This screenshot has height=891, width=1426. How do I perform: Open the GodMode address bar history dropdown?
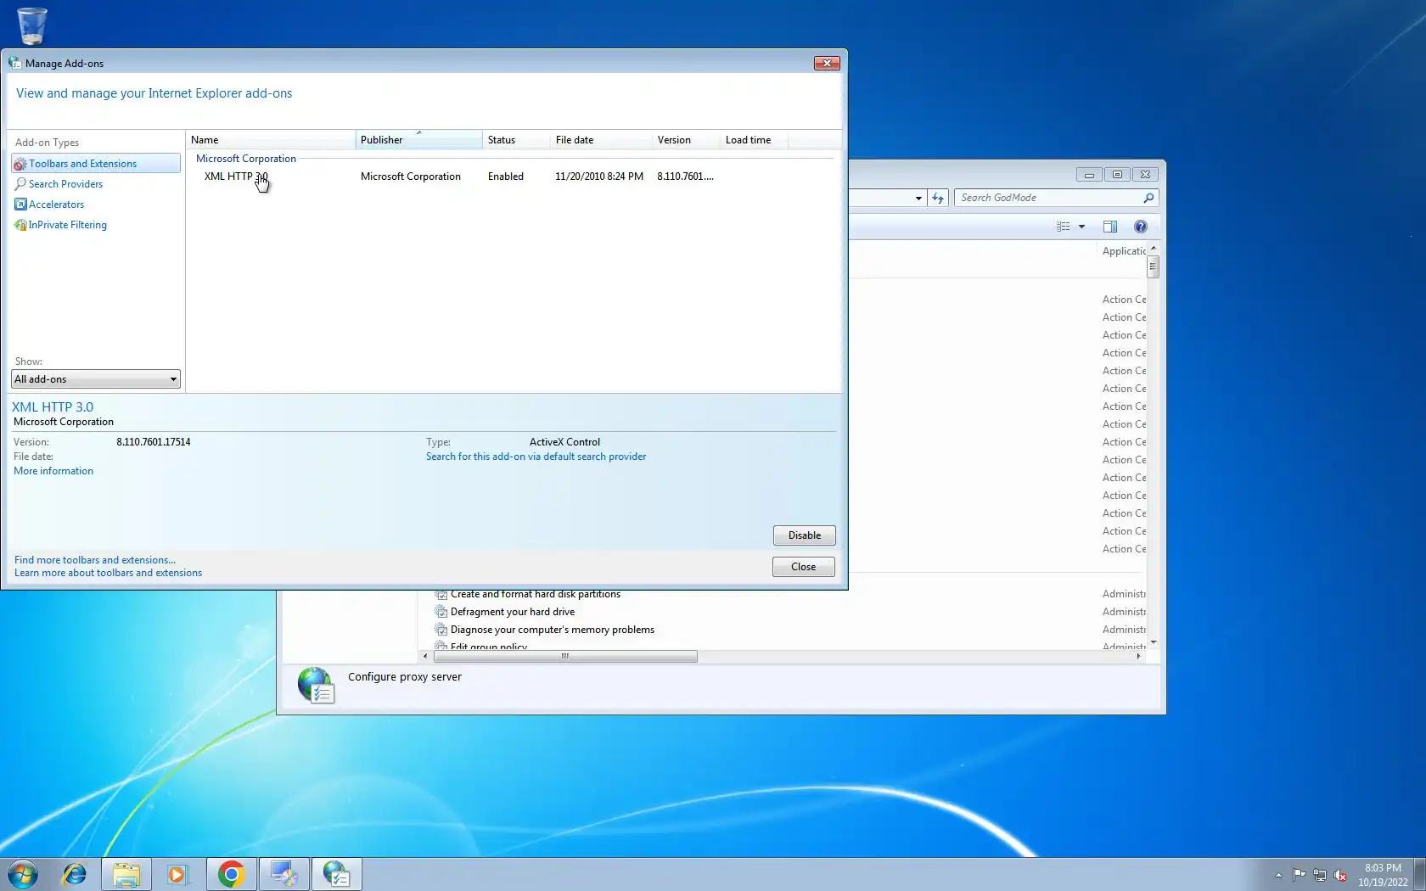pos(918,198)
